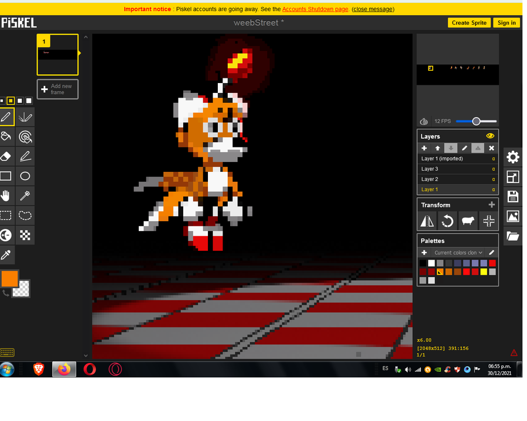Screen dimensions: 527x421
Task: Open the Resize panel icon
Action: (512, 177)
